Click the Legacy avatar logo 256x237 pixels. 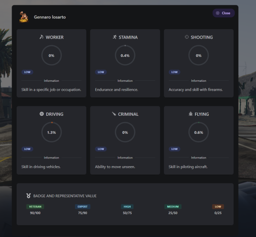pyautogui.click(x=24, y=17)
